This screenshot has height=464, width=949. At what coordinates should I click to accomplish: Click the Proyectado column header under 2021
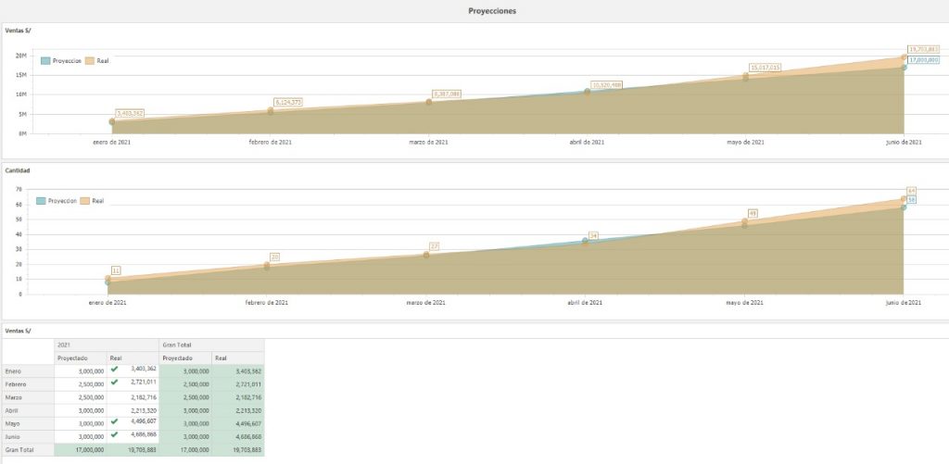tap(80, 357)
